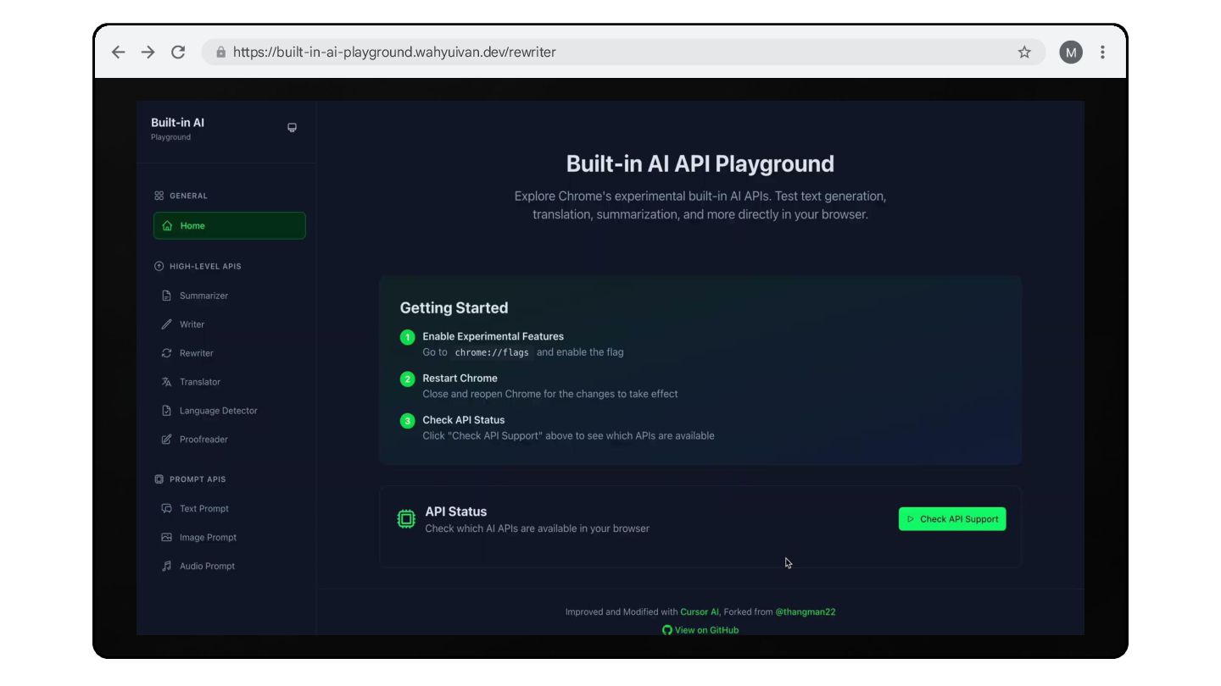Click the Language Detector file icon
The height and width of the screenshot is (686, 1221).
click(x=167, y=411)
